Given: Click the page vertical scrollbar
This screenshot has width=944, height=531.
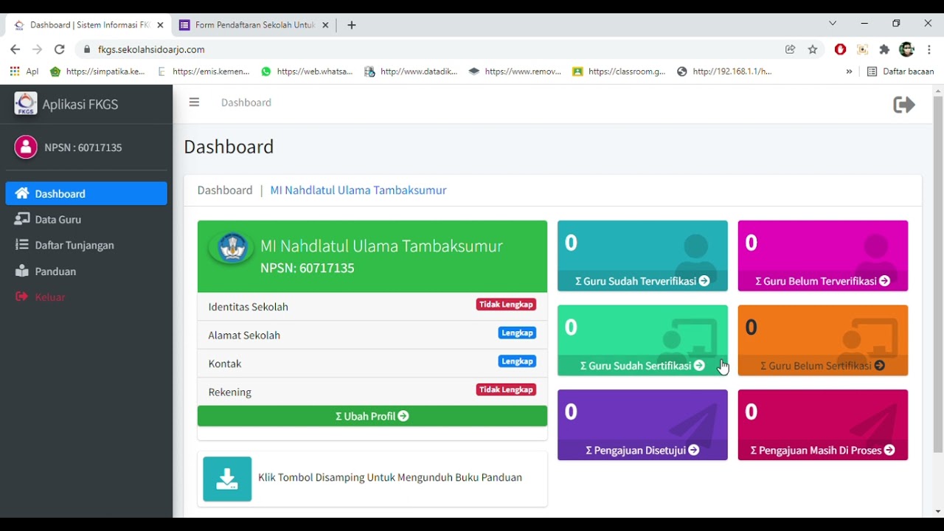Looking at the screenshot, I should 938,273.
